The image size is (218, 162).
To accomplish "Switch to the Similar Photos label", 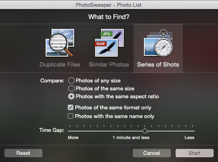I will 109,65.
